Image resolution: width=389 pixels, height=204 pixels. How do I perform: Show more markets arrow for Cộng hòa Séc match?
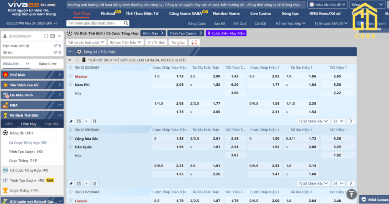(351, 184)
